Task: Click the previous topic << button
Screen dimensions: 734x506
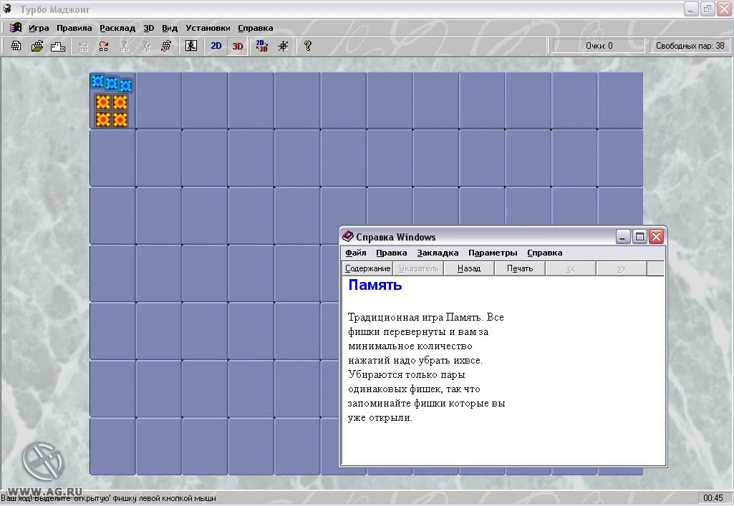Action: point(571,268)
